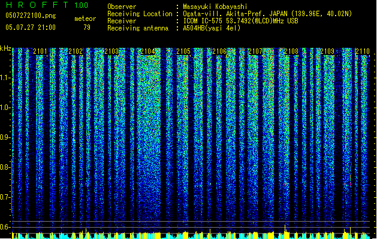Click the 2104 time marker
Image resolution: width=377 pixels, height=239 pixels.
coord(147,51)
